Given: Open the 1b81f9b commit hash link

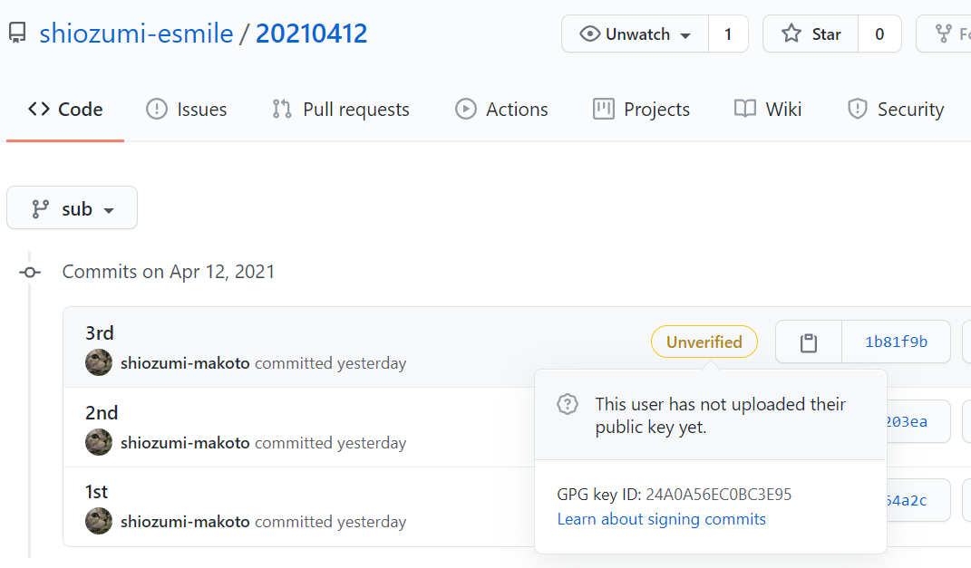Looking at the screenshot, I should (x=896, y=342).
